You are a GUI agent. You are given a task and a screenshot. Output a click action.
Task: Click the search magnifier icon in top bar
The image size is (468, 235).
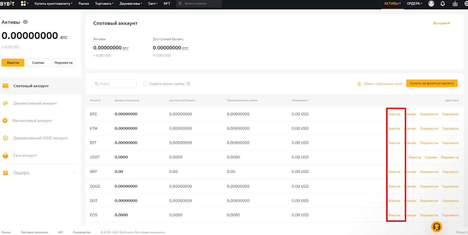click(180, 4)
